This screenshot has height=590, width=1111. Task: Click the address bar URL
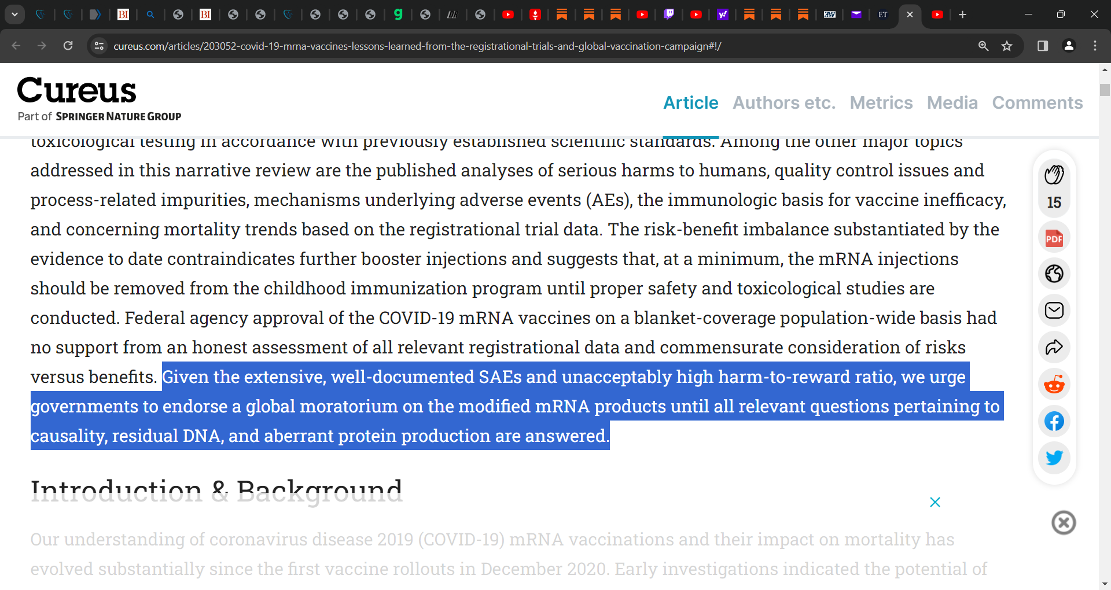[417, 46]
